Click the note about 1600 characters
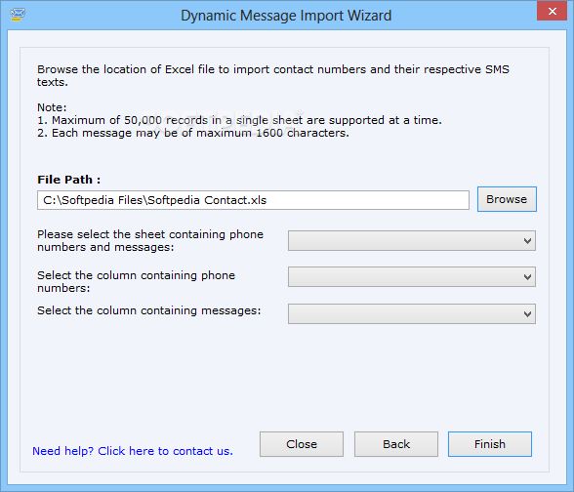574x492 pixels. [193, 133]
